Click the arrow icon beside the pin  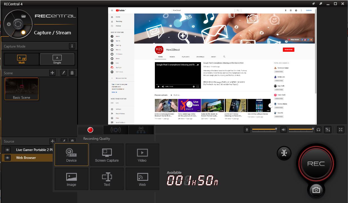click(x=321, y=4)
